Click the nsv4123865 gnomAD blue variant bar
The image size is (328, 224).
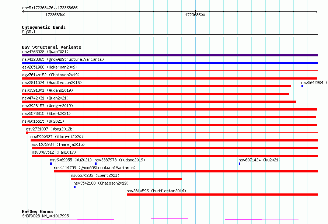click(170, 63)
